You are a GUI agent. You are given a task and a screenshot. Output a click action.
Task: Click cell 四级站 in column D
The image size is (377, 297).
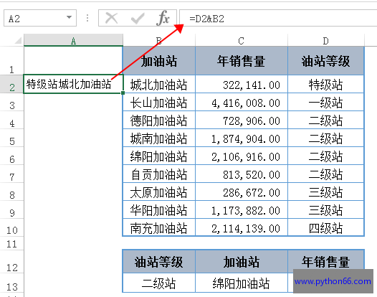tap(326, 227)
